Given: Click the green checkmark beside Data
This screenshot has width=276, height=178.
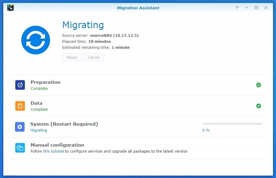Looking at the screenshot, I should click(x=258, y=106).
